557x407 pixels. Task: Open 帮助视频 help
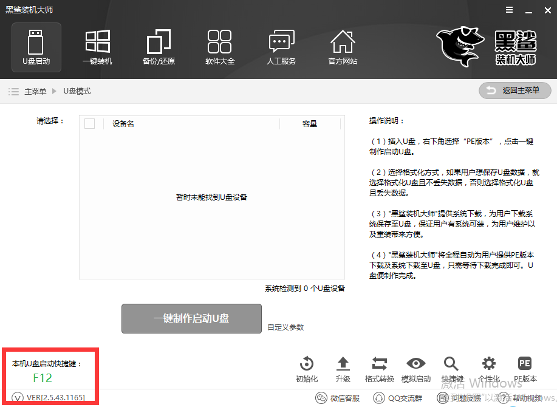point(520,398)
